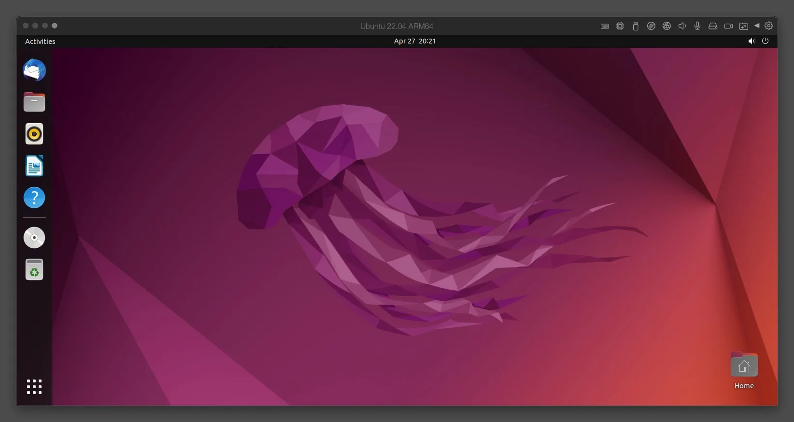Click the VM shared folder icon
794x422 pixels.
(744, 26)
